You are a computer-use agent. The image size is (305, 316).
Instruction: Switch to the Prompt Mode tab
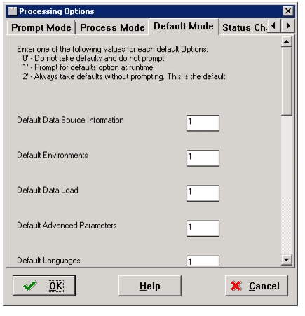(x=41, y=27)
